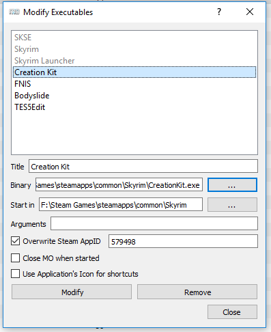Select FNIS in executables list
The height and width of the screenshot is (332, 271).
(134, 84)
